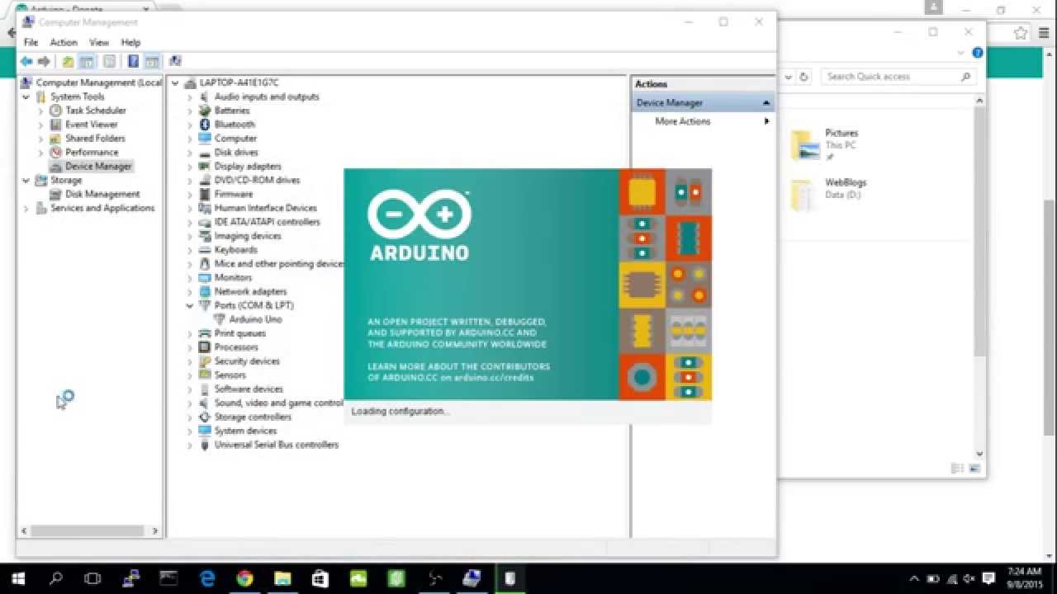This screenshot has height=594, width=1057.
Task: Click the Computer Management (Local) root node
Action: click(x=98, y=82)
